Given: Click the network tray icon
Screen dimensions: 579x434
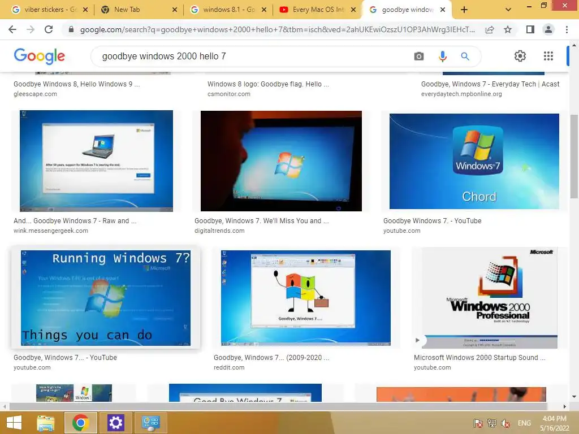Looking at the screenshot, I should tap(492, 423).
